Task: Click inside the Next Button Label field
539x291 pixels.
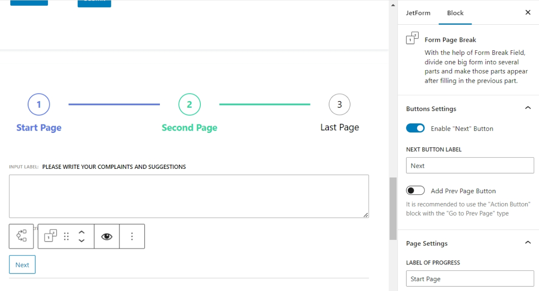Action: pos(470,165)
